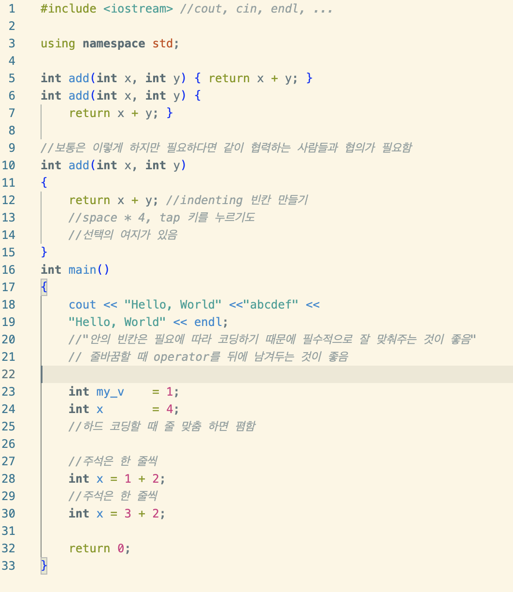
Task: Place cursor in empty highlighted line 22
Action: click(277, 374)
